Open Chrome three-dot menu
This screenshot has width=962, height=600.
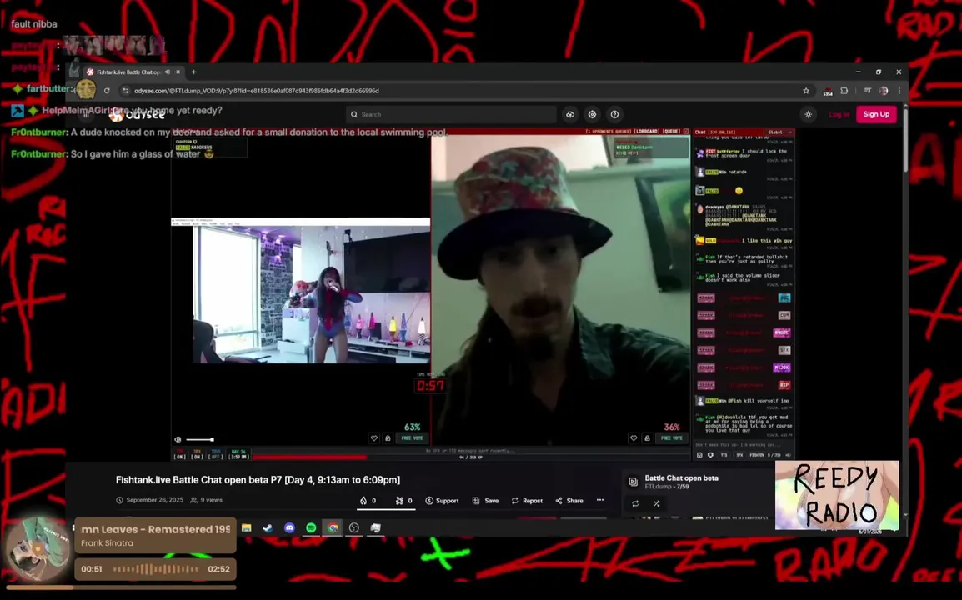click(x=899, y=91)
